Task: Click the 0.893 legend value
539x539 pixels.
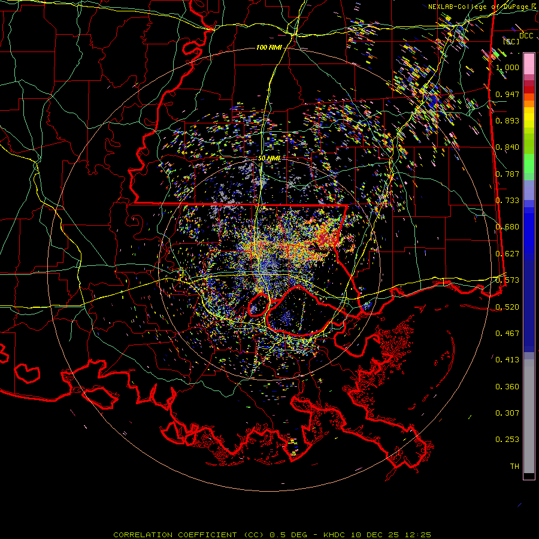Action: pyautogui.click(x=507, y=120)
